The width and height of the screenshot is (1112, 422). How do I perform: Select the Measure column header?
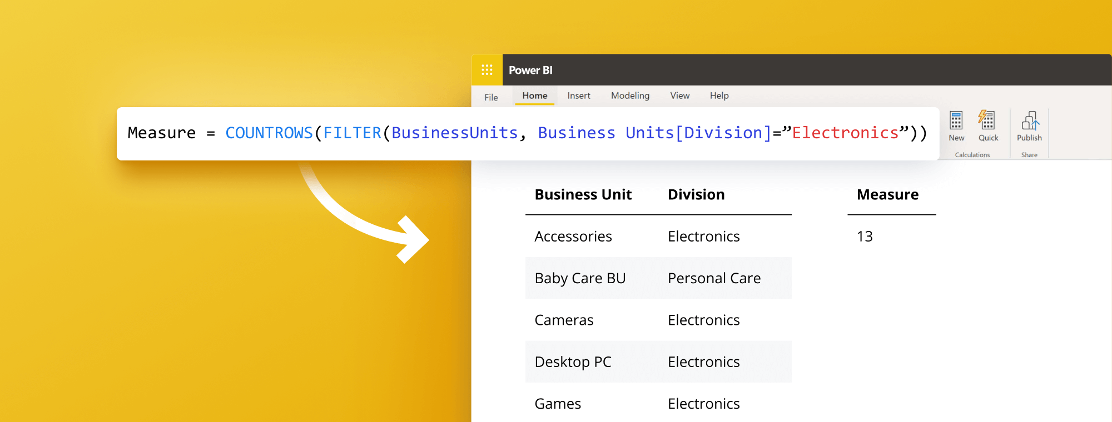887,194
